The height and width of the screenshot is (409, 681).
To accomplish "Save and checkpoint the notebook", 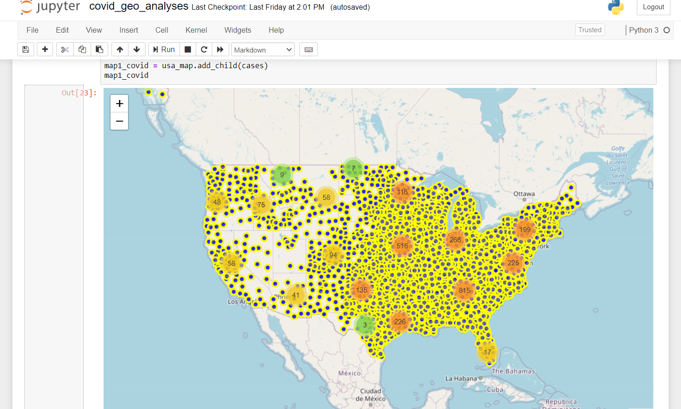I will pyautogui.click(x=26, y=49).
